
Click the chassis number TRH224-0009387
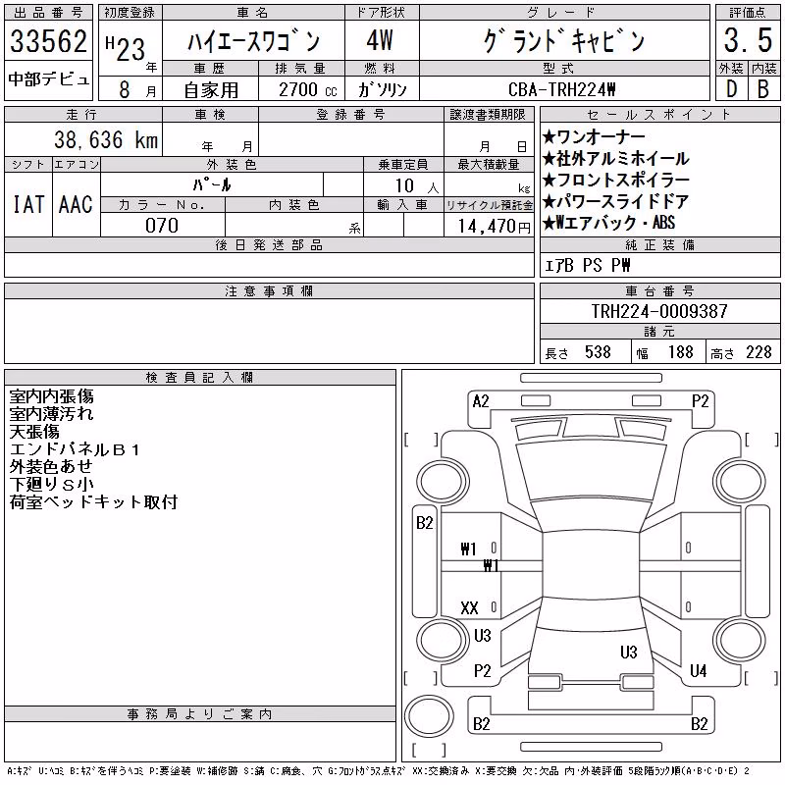pyautogui.click(x=659, y=311)
